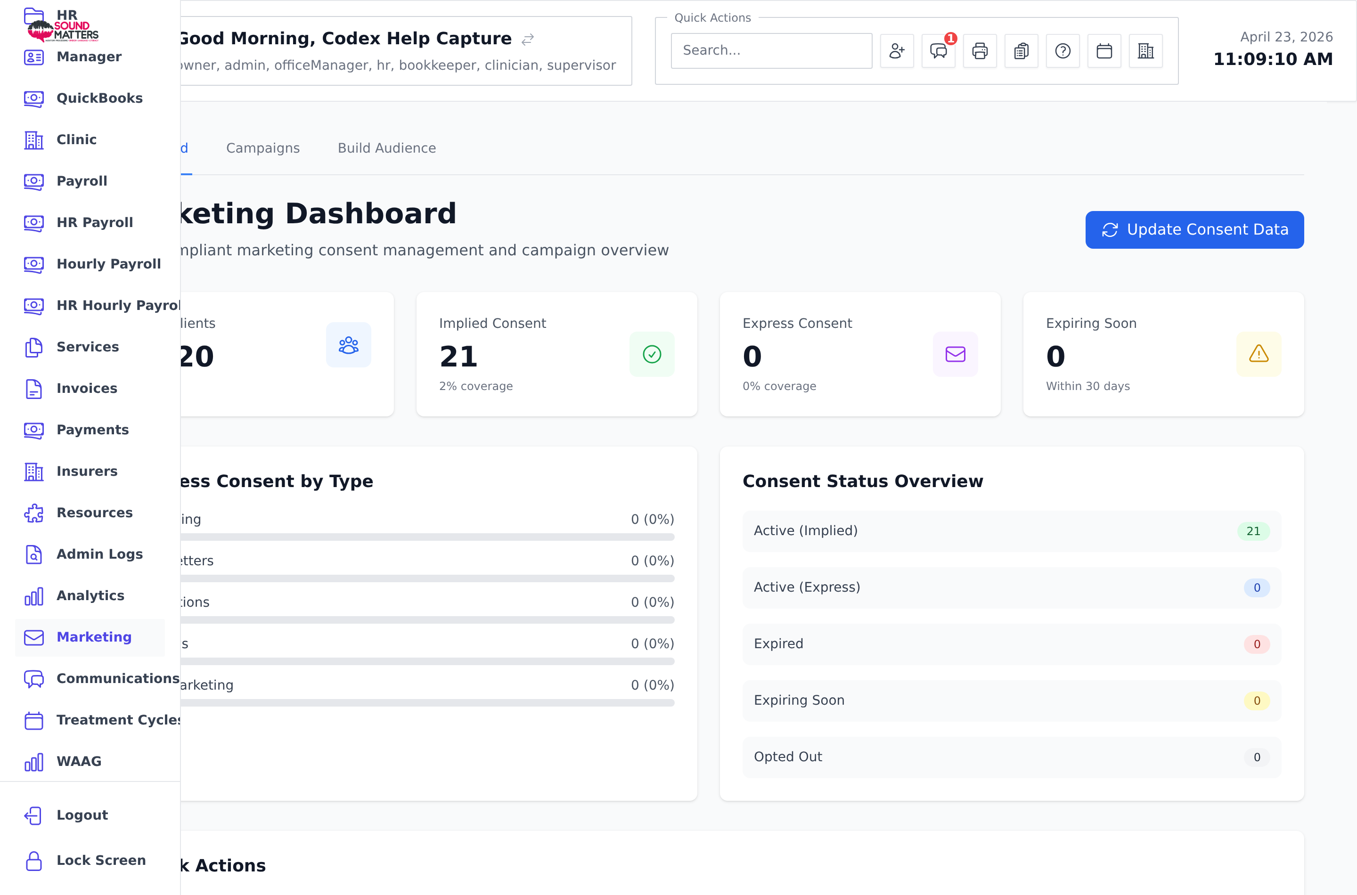Open HR Hourly Payroll in the sidebar
The image size is (1357, 895).
[x=90, y=305]
